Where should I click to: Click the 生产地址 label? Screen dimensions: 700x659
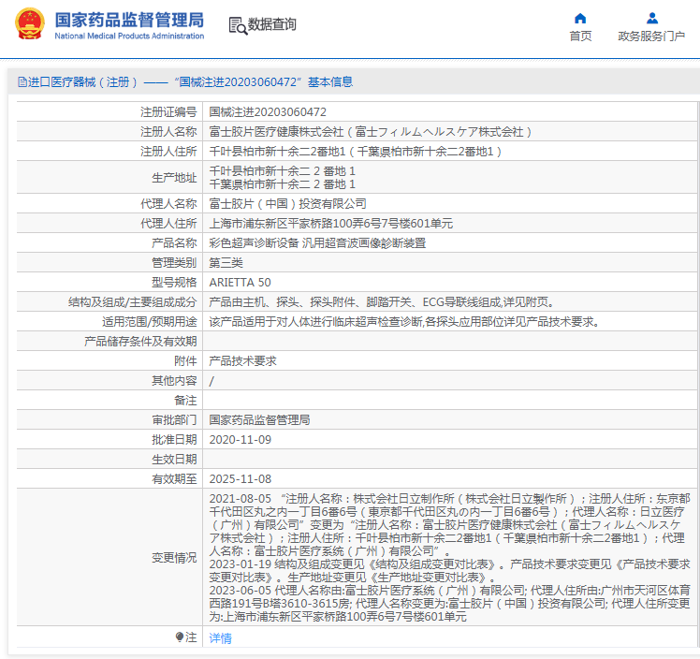coord(174,178)
